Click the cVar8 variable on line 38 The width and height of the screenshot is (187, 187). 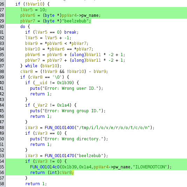(27, 72)
